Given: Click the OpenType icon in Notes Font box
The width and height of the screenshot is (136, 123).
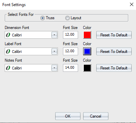Looking at the screenshot, I should tap(8, 68).
